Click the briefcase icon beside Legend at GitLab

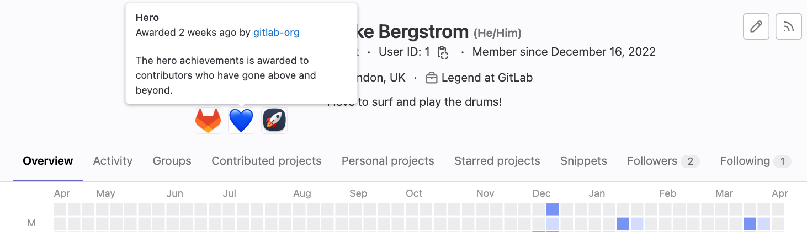(x=432, y=78)
